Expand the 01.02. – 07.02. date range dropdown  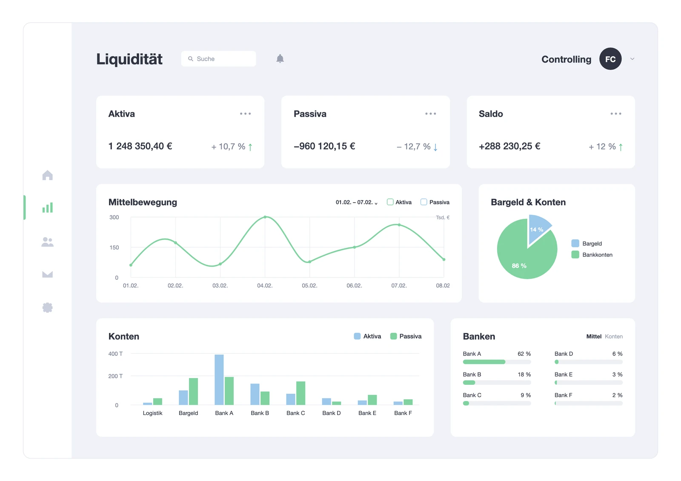tap(357, 203)
